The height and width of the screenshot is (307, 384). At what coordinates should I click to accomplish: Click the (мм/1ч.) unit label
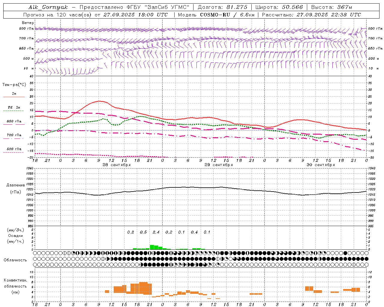click(16, 241)
